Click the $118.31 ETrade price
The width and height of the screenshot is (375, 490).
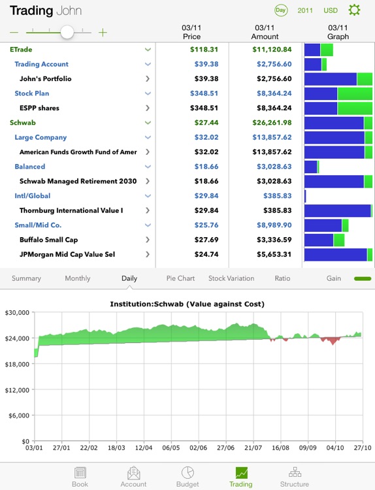[204, 50]
